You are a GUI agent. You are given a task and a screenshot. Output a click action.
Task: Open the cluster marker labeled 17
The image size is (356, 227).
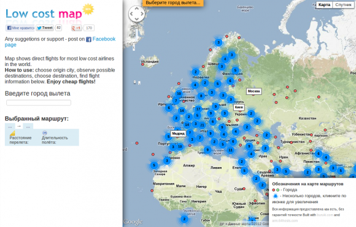coord(198,109)
